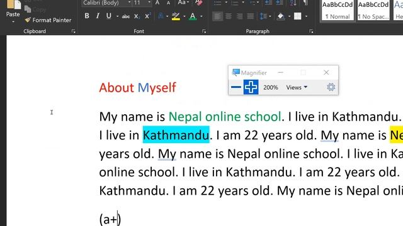Click the About Myself heading
The width and height of the screenshot is (403, 226).
[x=137, y=88]
